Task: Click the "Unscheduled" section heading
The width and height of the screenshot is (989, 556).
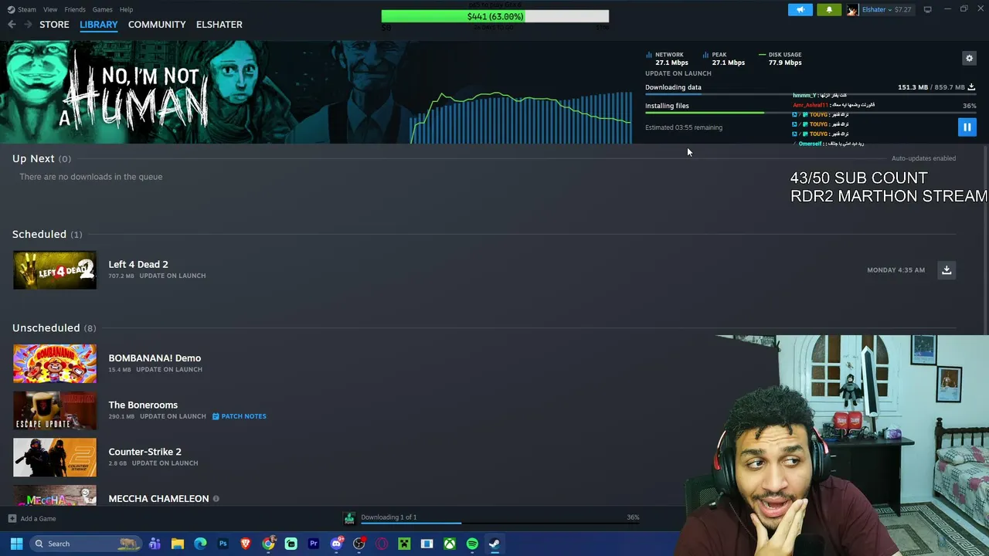Action: tap(46, 328)
